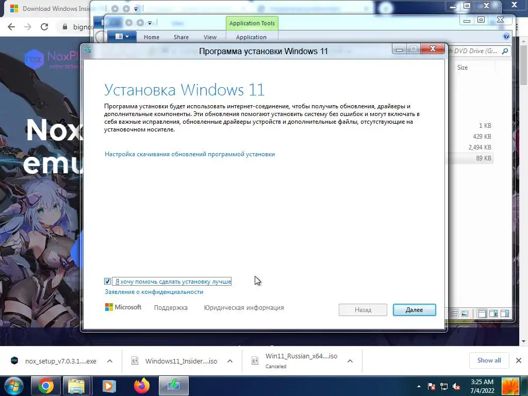Click the site padlock icon in Chrome
This screenshot has height=396, width=528.
point(64,27)
